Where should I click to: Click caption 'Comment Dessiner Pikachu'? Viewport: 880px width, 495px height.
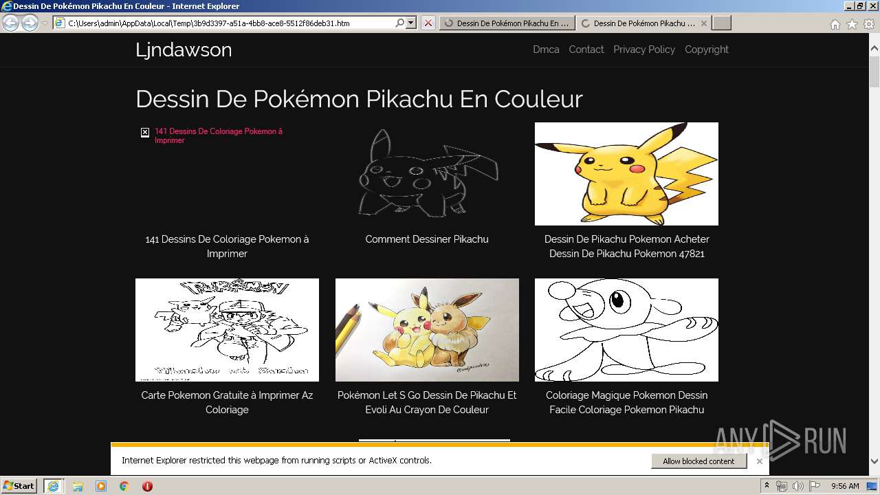(x=427, y=239)
